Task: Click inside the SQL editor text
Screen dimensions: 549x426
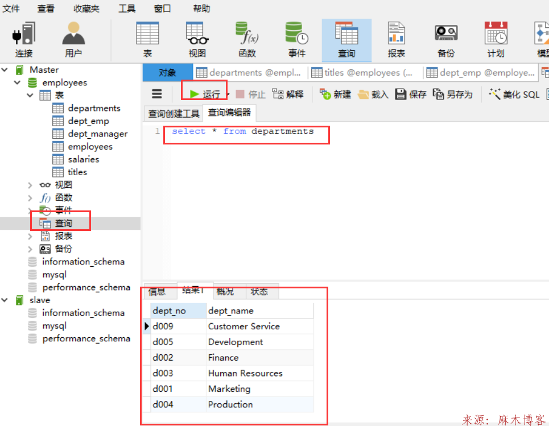Action: point(242,131)
